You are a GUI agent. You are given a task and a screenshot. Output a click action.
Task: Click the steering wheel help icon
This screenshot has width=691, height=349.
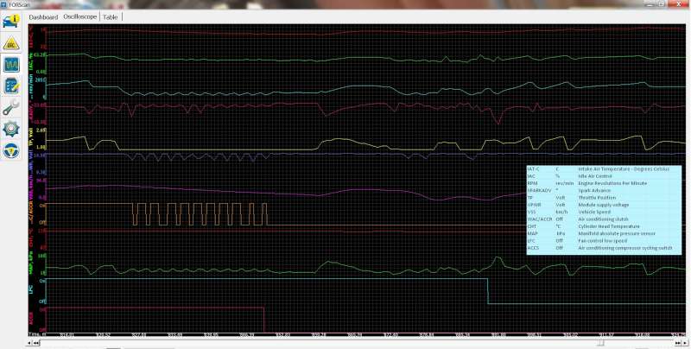click(12, 150)
